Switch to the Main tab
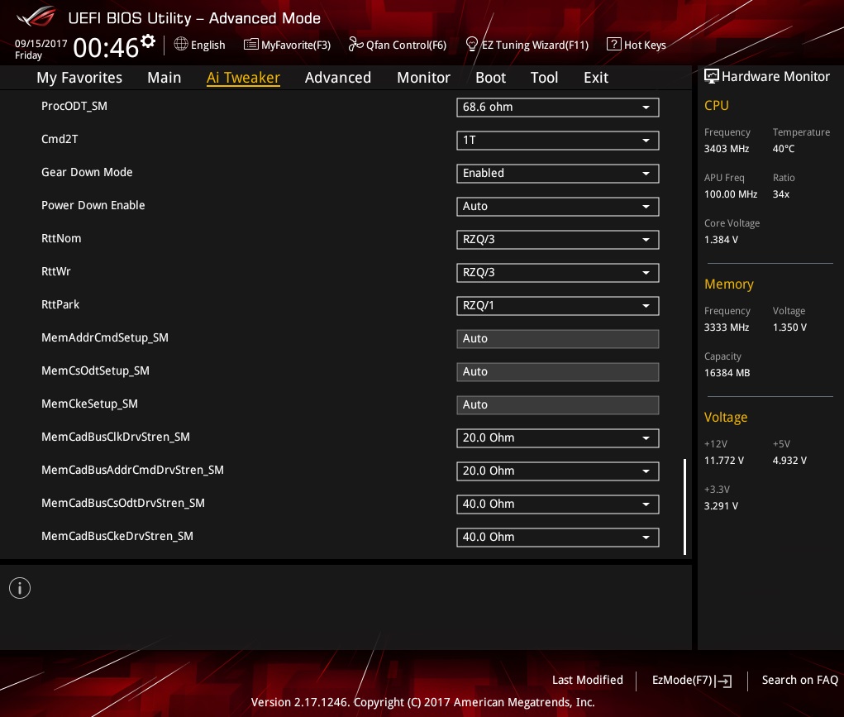This screenshot has width=844, height=717. tap(165, 78)
